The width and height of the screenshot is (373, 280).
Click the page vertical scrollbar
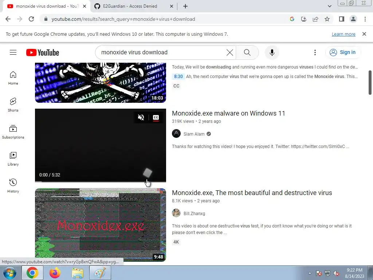(x=370, y=82)
